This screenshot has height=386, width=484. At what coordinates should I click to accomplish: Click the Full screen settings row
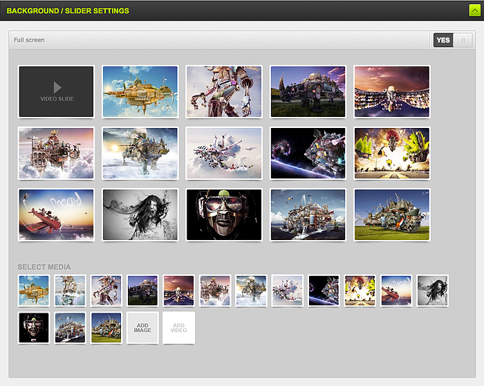pyautogui.click(x=207, y=40)
